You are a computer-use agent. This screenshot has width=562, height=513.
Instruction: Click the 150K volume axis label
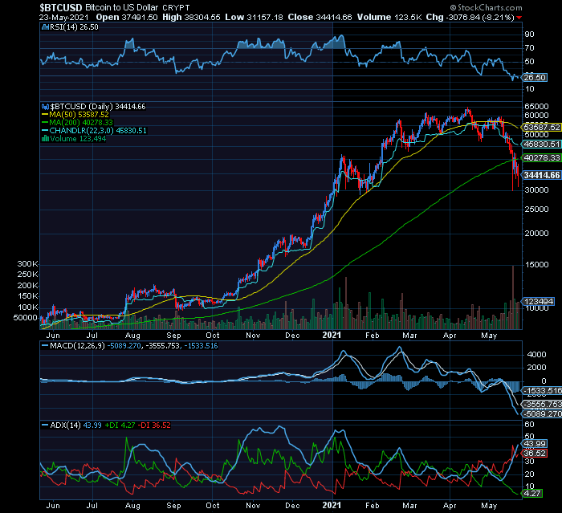27,296
